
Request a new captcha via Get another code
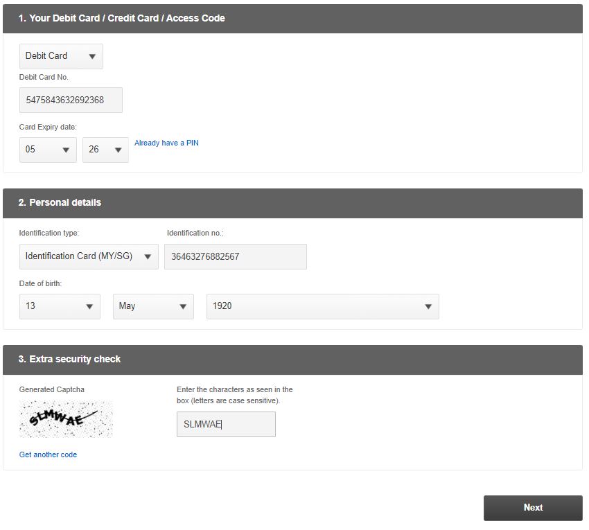click(48, 454)
